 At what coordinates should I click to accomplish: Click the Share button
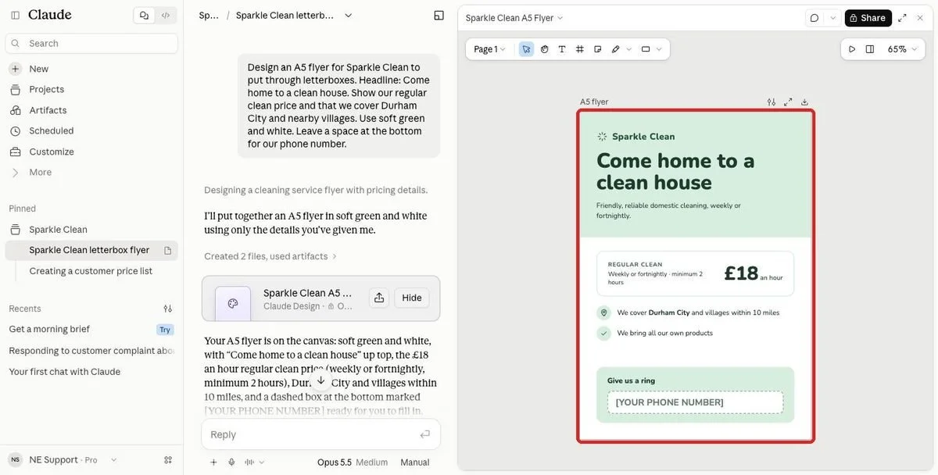[868, 18]
